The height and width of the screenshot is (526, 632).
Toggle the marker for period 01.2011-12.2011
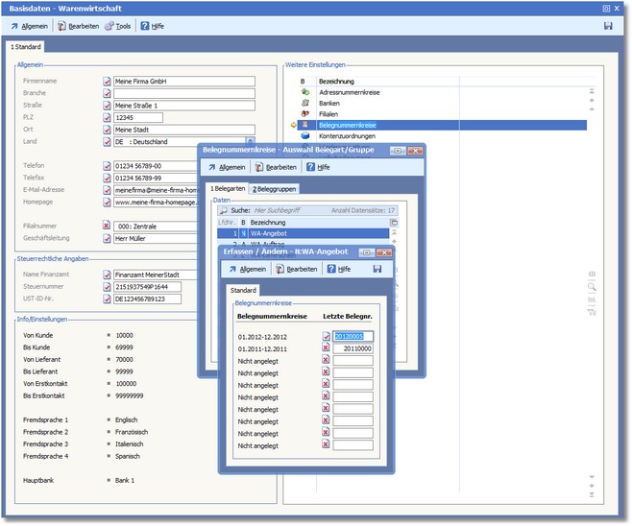coord(326,348)
